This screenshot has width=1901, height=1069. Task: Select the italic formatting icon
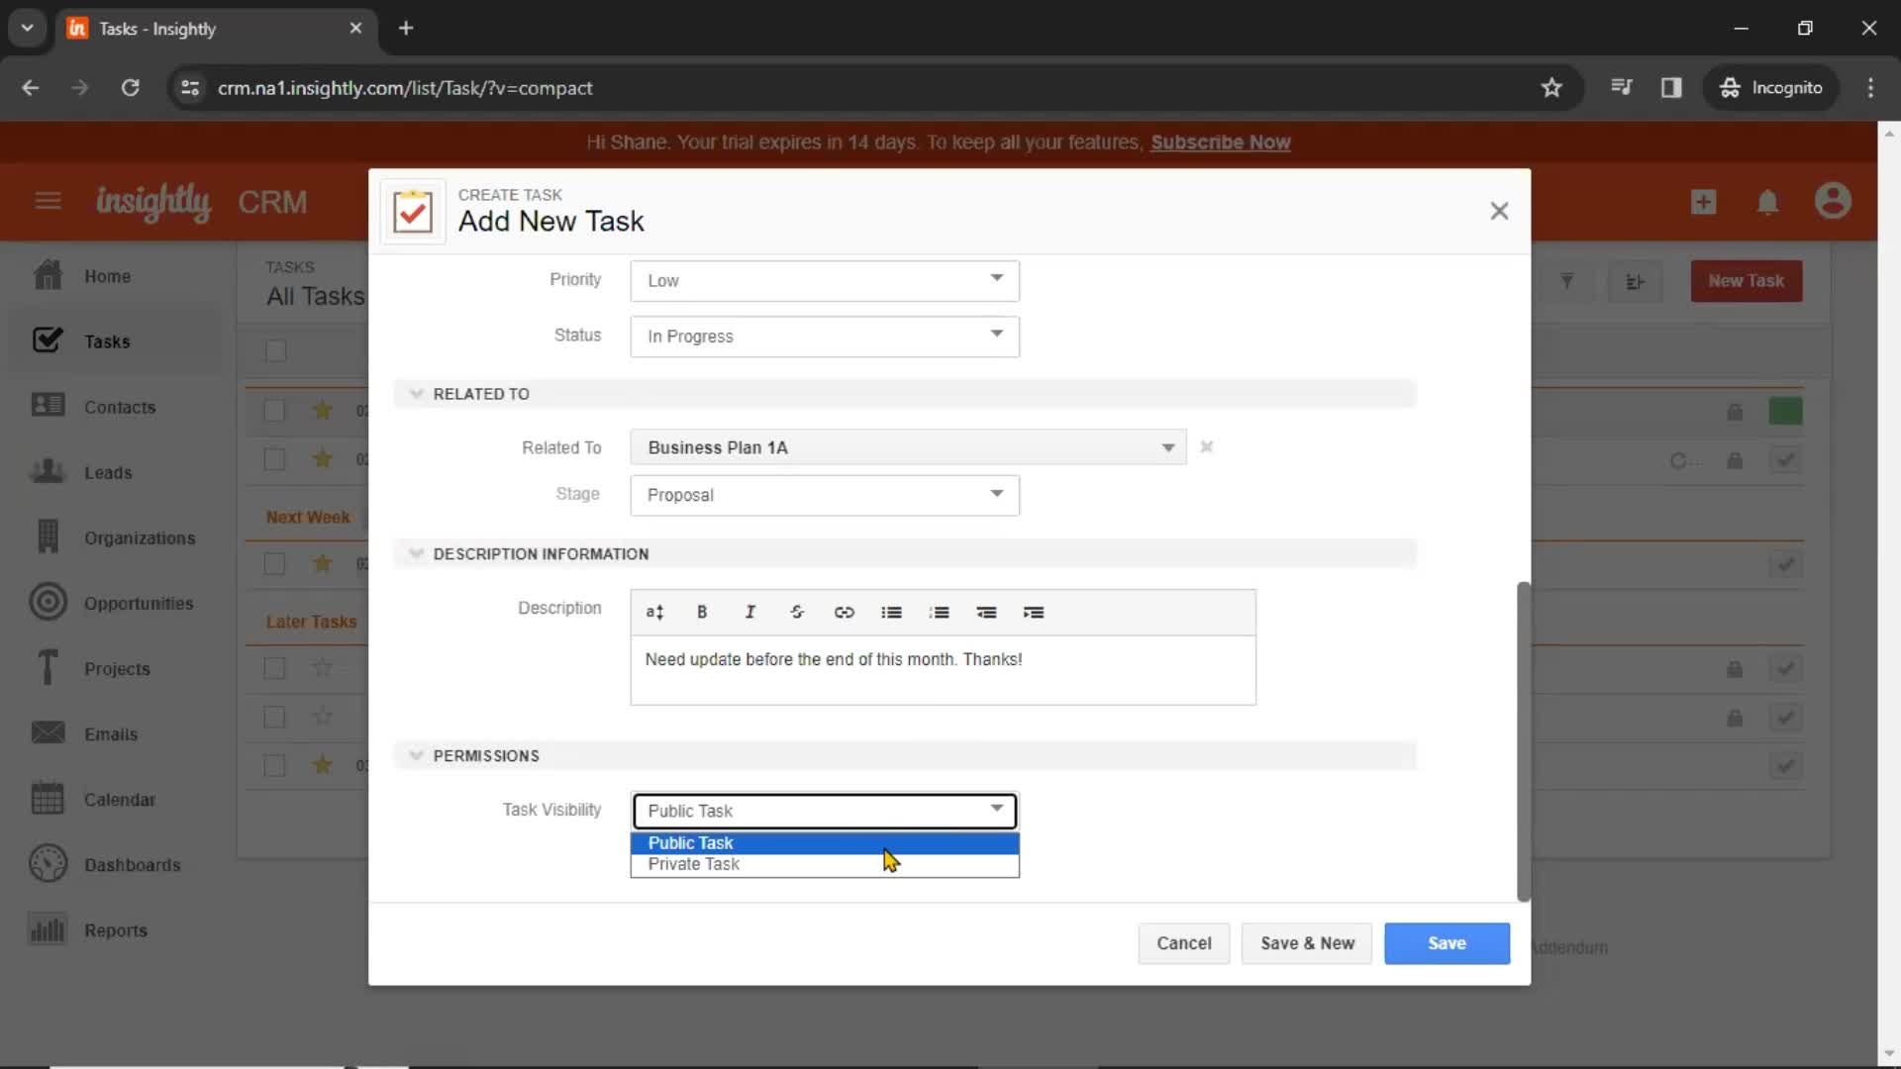(x=749, y=611)
